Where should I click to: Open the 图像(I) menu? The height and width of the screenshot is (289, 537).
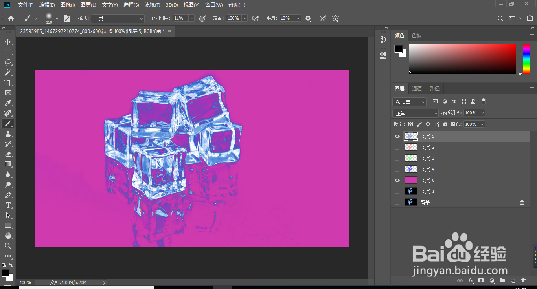(68, 5)
